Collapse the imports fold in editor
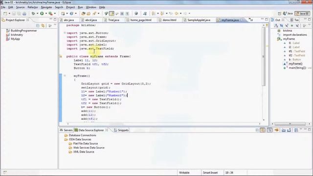This screenshot has height=176, width=313. pyautogui.click(x=65, y=33)
